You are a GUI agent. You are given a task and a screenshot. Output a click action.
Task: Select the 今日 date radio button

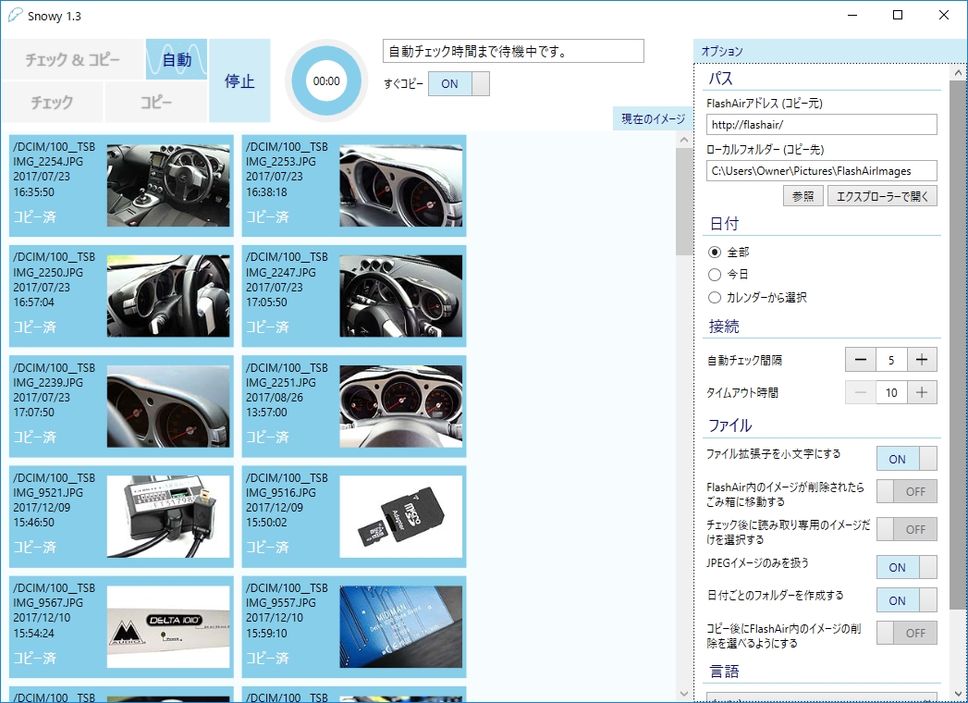715,275
